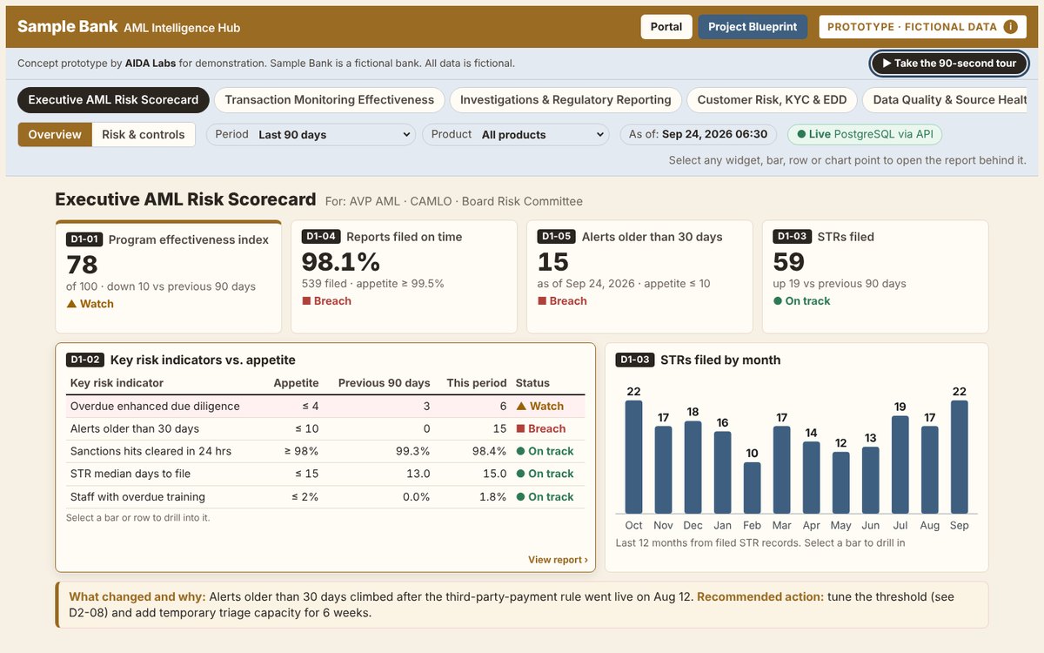Select the Executive AML Risk Scorecard tab

coord(113,100)
